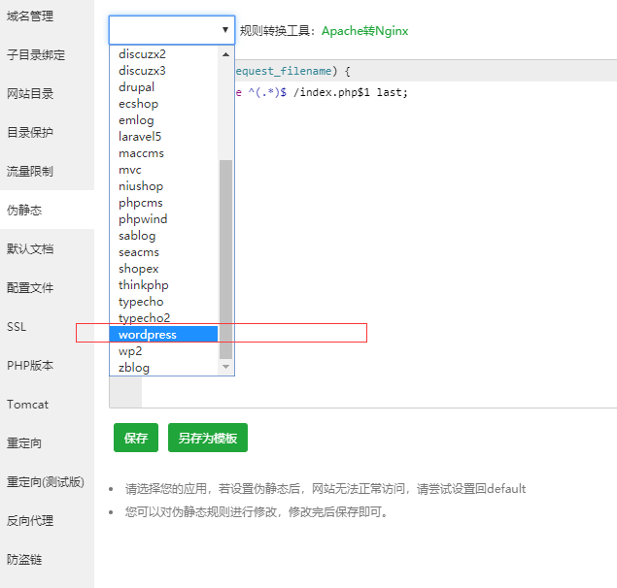
Task: Open the SSL settings tab
Action: (x=17, y=327)
